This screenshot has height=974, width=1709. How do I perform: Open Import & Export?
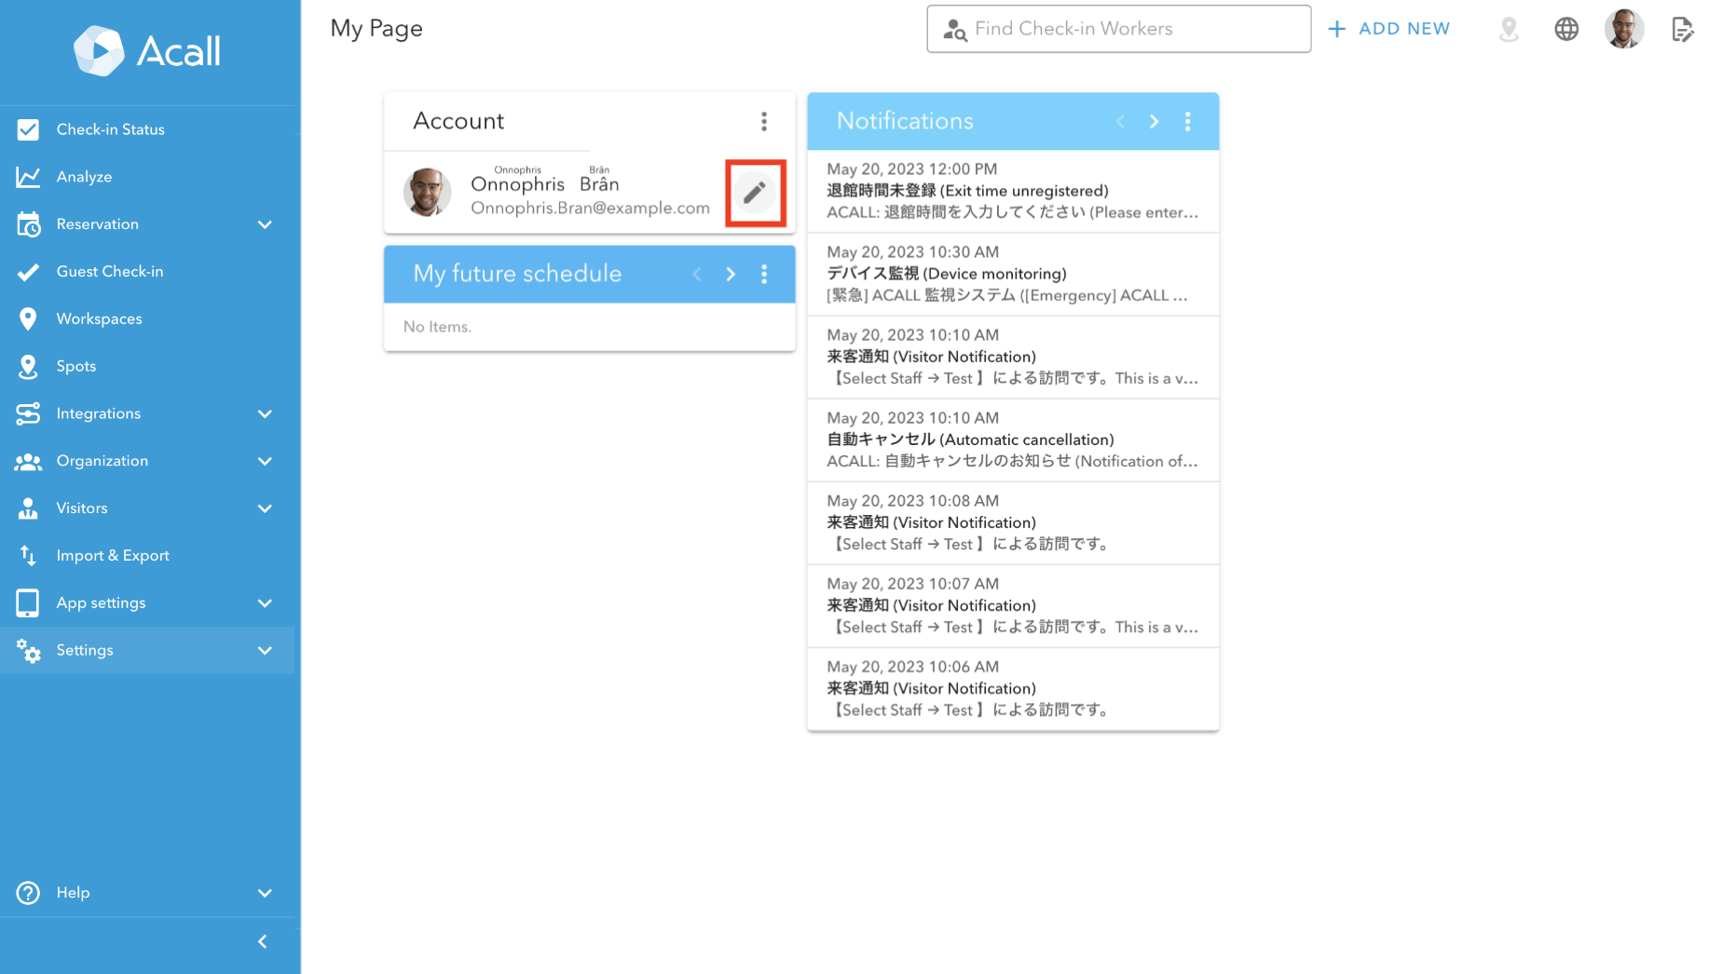click(x=113, y=555)
